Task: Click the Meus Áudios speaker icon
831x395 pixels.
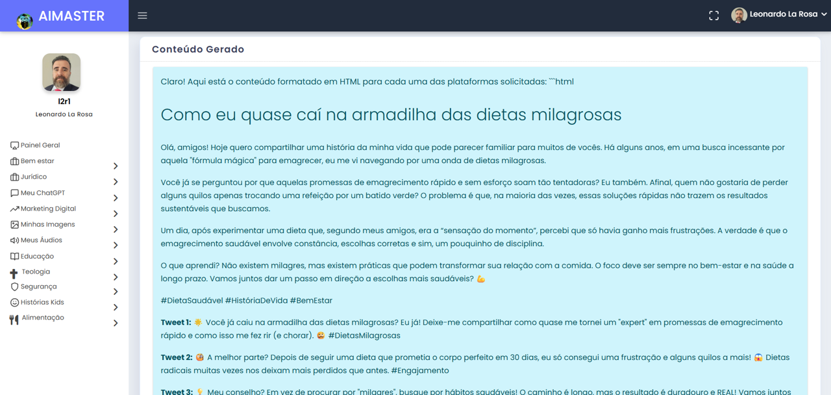Action: coord(14,240)
